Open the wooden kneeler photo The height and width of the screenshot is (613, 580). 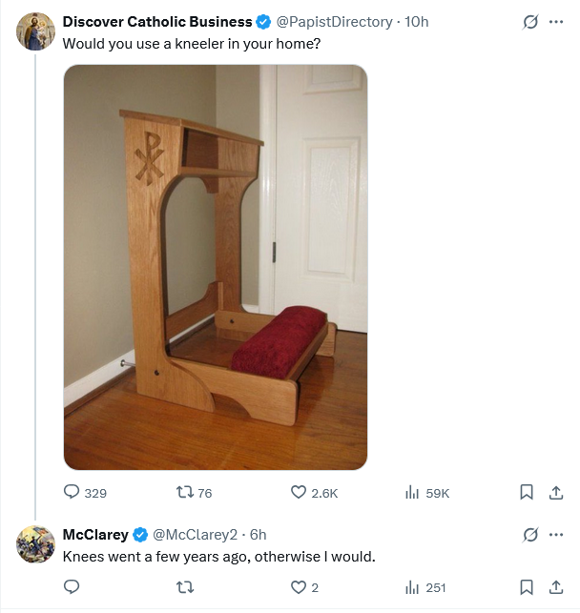point(216,267)
